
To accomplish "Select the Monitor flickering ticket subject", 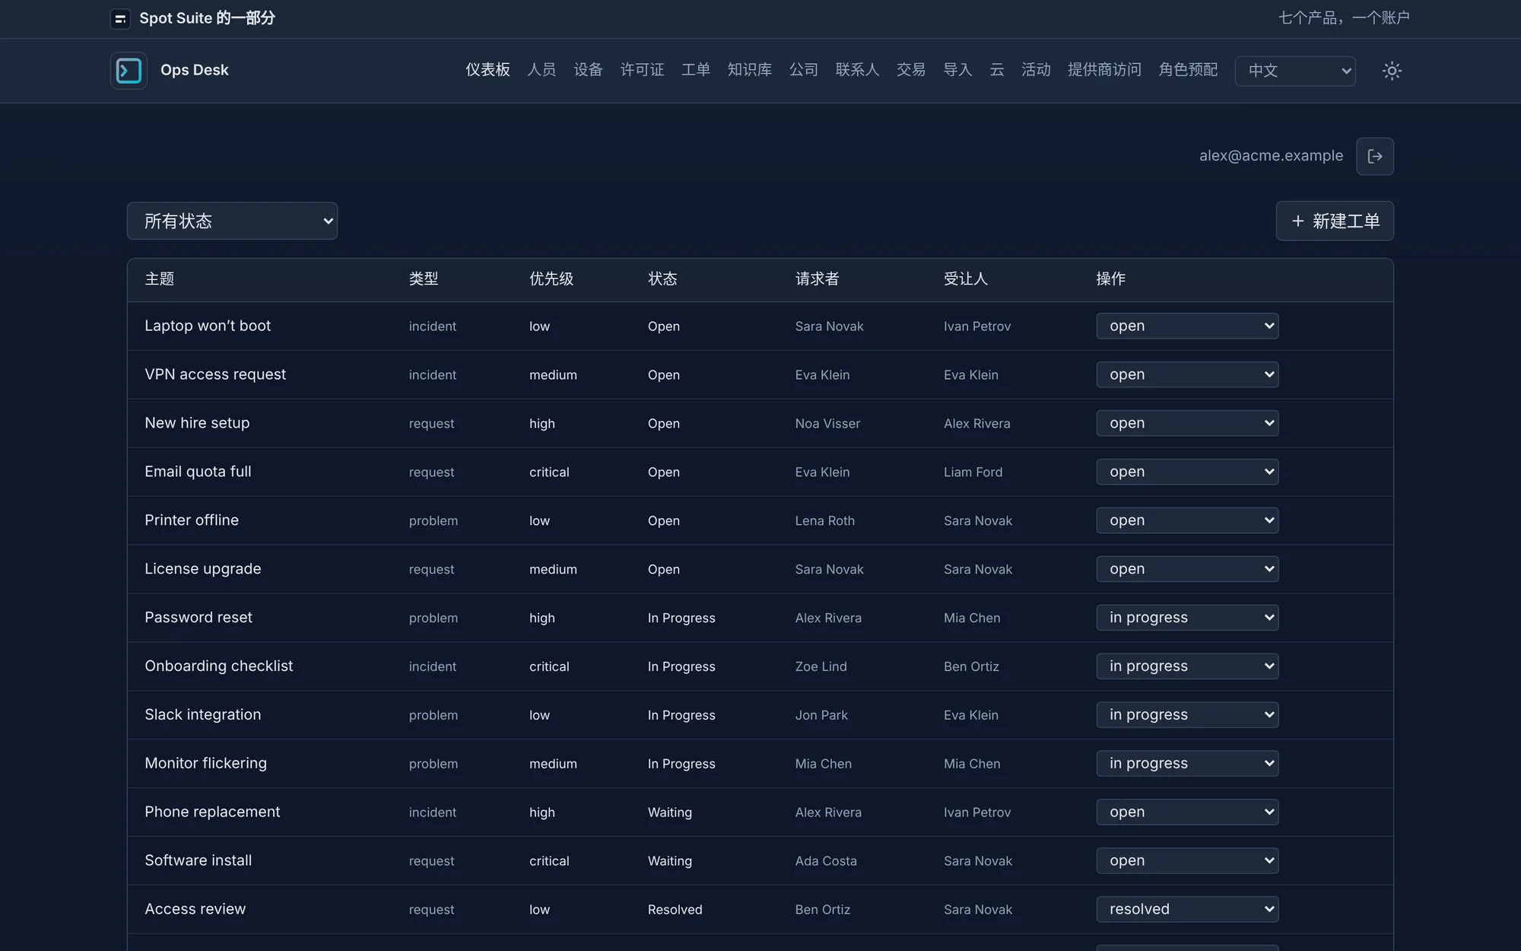I will [x=206, y=763].
